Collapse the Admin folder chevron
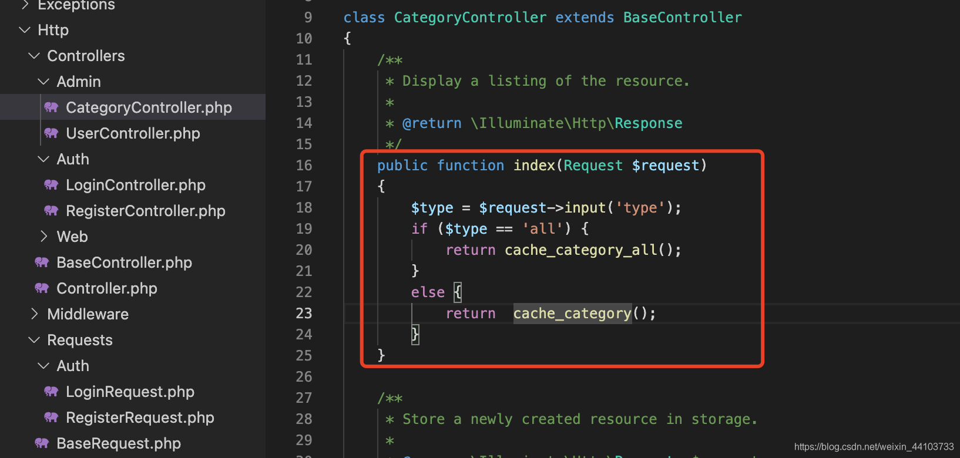This screenshot has width=960, height=458. pyautogui.click(x=43, y=81)
